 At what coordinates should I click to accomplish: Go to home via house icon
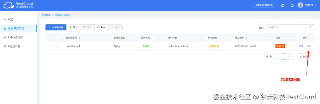click(283, 5)
